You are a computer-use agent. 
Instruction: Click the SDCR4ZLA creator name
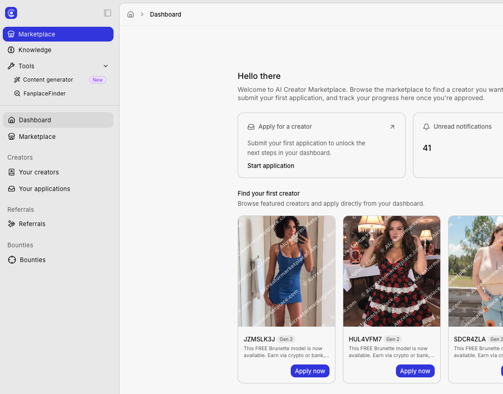click(x=470, y=339)
